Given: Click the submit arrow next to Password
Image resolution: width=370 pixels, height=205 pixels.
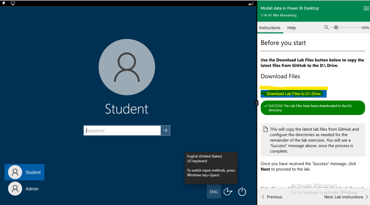Looking at the screenshot, I should (x=165, y=130).
